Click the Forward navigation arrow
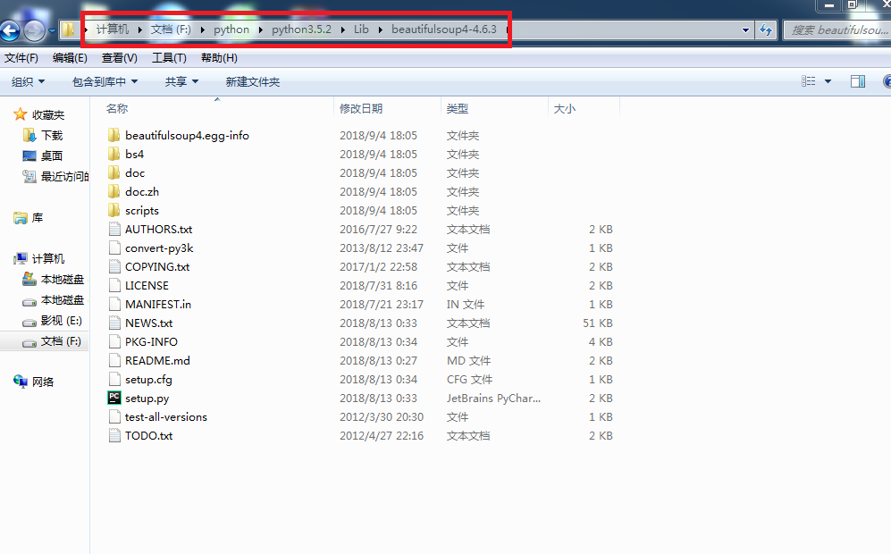This screenshot has height=554, width=891. pyautogui.click(x=34, y=30)
